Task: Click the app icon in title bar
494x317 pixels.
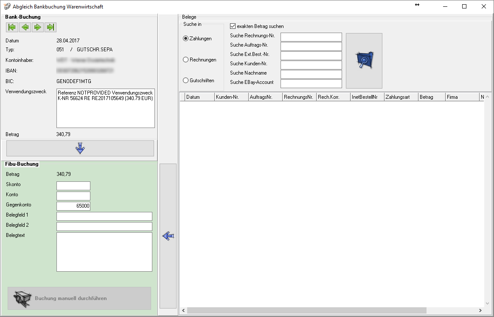Action: pos(7,6)
